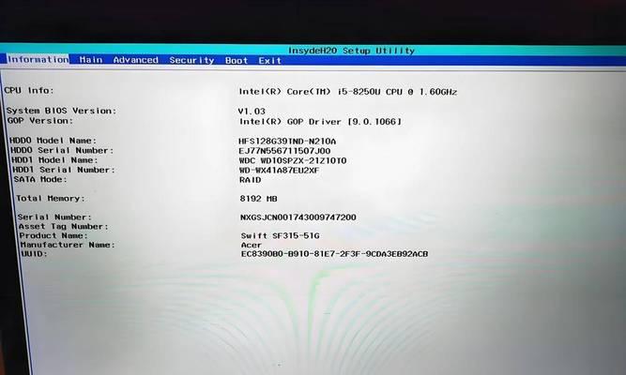Select the 8192 MB memory value

(x=258, y=199)
